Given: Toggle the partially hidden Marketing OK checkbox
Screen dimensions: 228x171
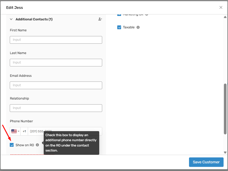Looking at the screenshot, I should (119, 15).
